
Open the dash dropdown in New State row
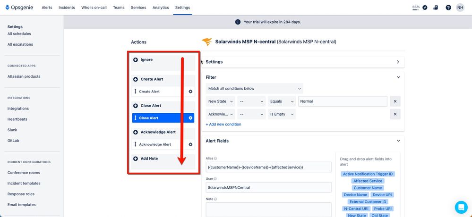(x=251, y=101)
